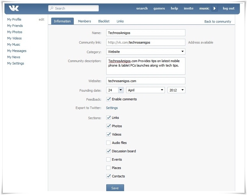Toggle the Discussion board checkbox
Image resolution: width=247 pixels, height=195 pixels.
coord(108,151)
